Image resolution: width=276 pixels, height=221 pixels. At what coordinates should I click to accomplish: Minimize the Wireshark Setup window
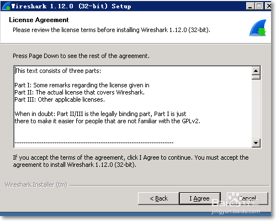pyautogui.click(x=250, y=6)
